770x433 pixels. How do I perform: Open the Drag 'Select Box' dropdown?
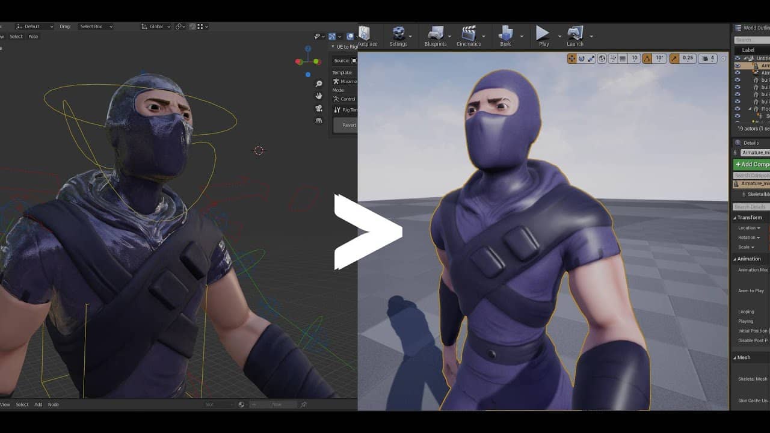[96, 26]
